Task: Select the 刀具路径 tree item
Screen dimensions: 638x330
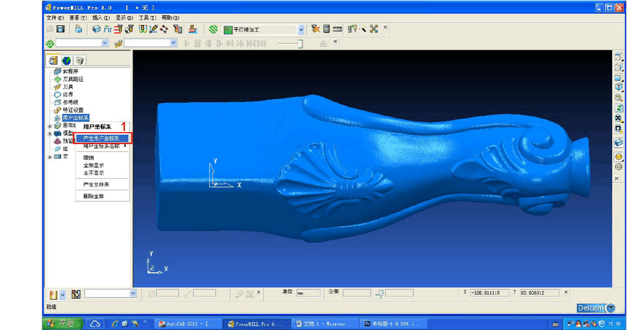Action: click(73, 79)
